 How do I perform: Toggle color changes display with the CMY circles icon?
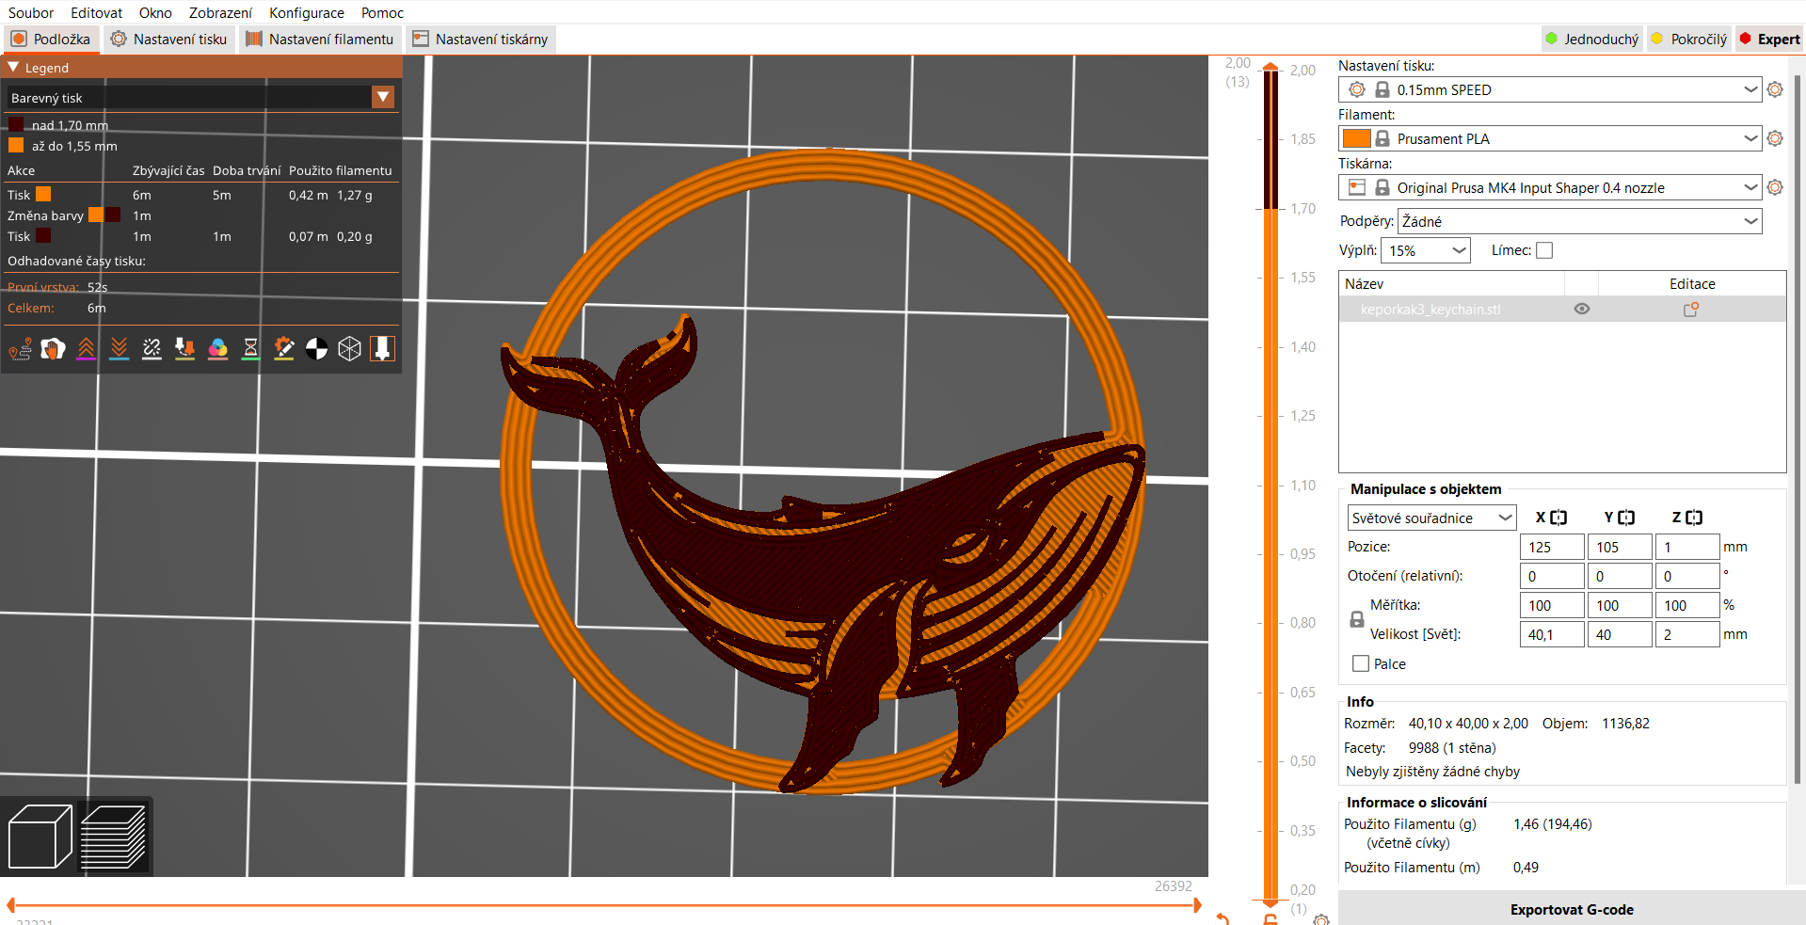click(217, 349)
